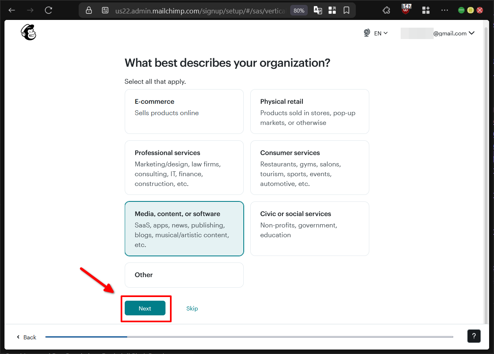Click the Mailchimp Freddie logo

click(x=28, y=32)
